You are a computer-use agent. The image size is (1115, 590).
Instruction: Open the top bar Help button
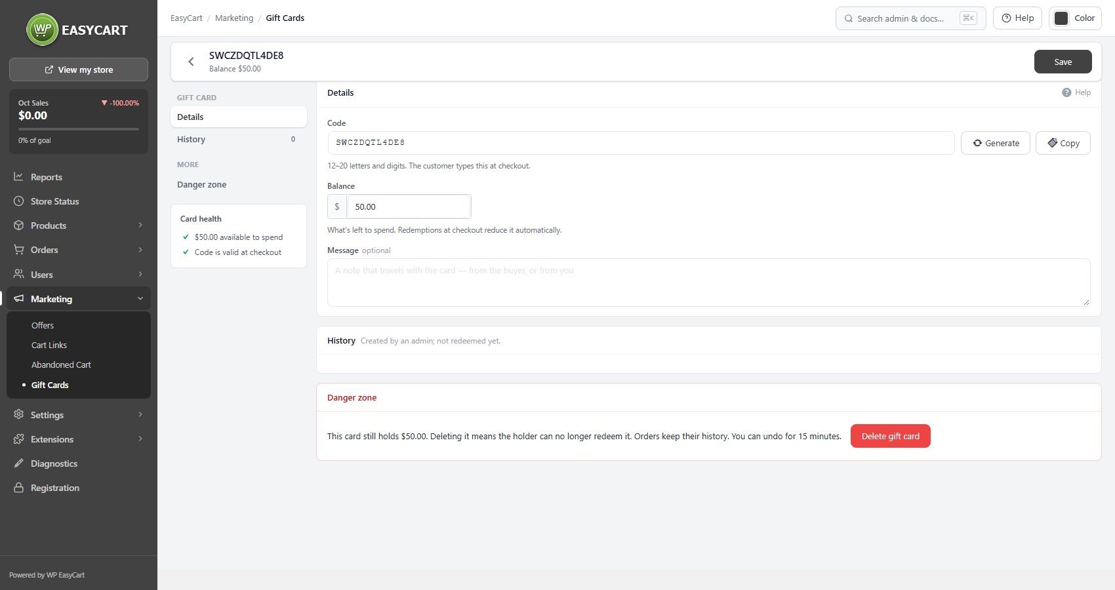(1018, 18)
